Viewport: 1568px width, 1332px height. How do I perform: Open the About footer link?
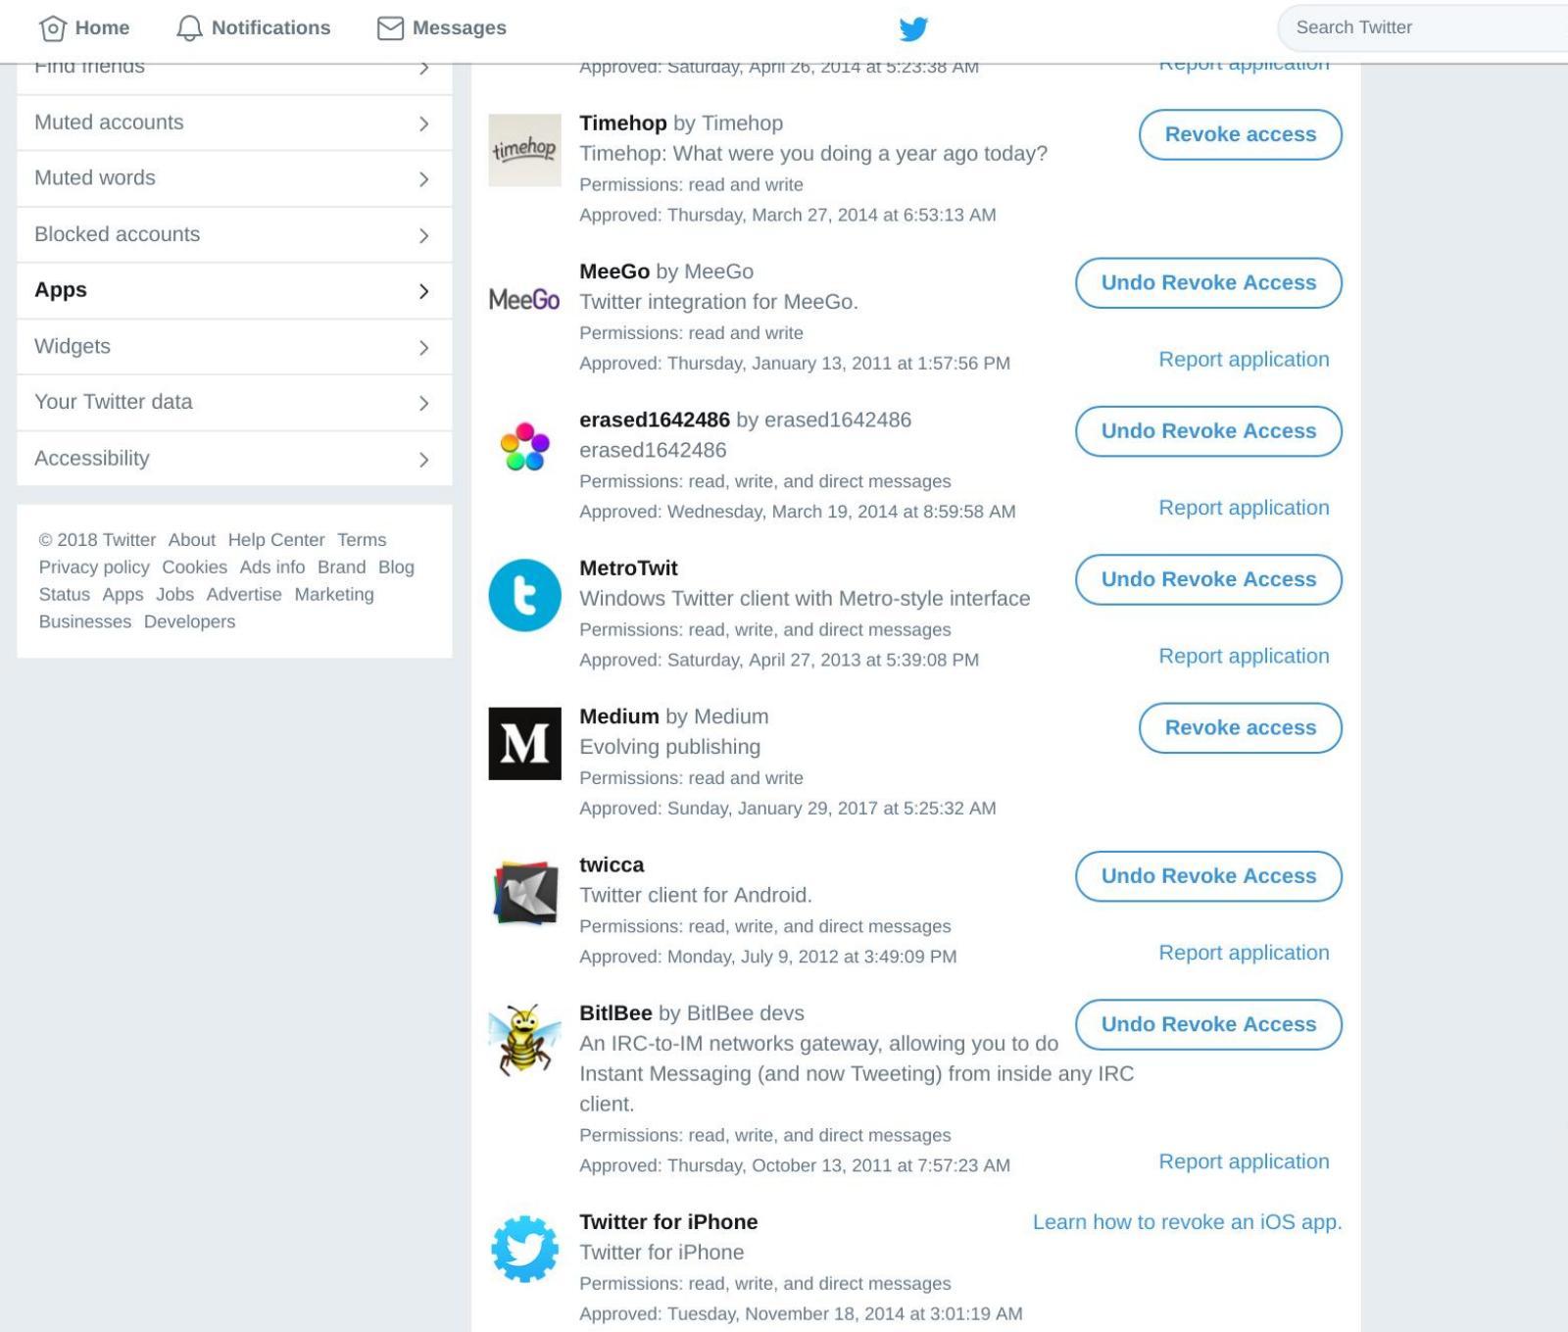[191, 540]
